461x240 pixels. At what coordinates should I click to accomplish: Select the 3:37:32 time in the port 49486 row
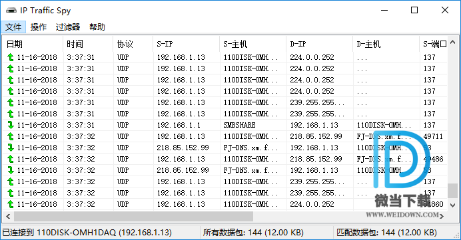[x=81, y=159]
